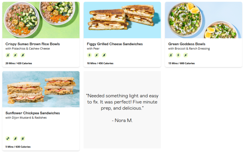This screenshot has width=245, height=152.
Task: Open the Green Goddess Bowls photo
Action: click(x=203, y=20)
